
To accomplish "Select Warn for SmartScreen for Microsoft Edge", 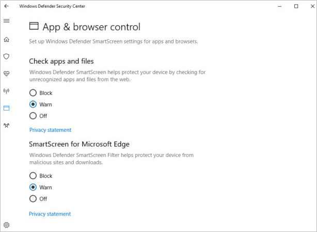I will [x=33, y=187].
